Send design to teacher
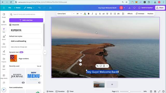Viewport: 166px width, 93px height. (x=146, y=8)
